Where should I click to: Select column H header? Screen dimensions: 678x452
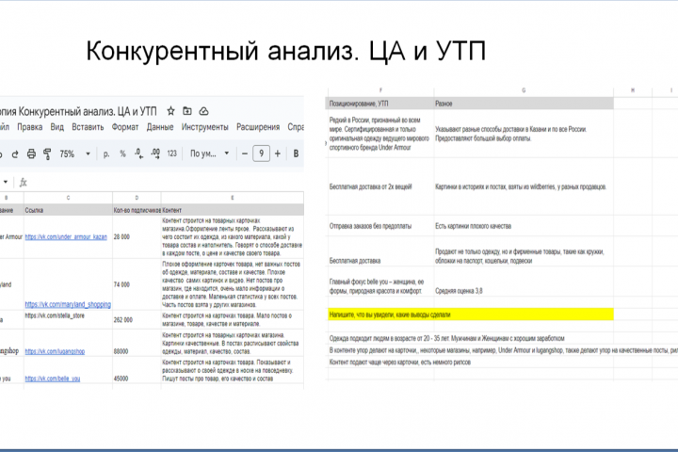pos(633,90)
